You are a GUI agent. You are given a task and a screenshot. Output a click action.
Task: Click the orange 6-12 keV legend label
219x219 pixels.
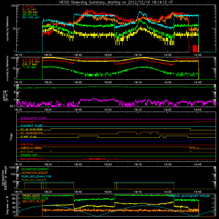[x=29, y=9]
